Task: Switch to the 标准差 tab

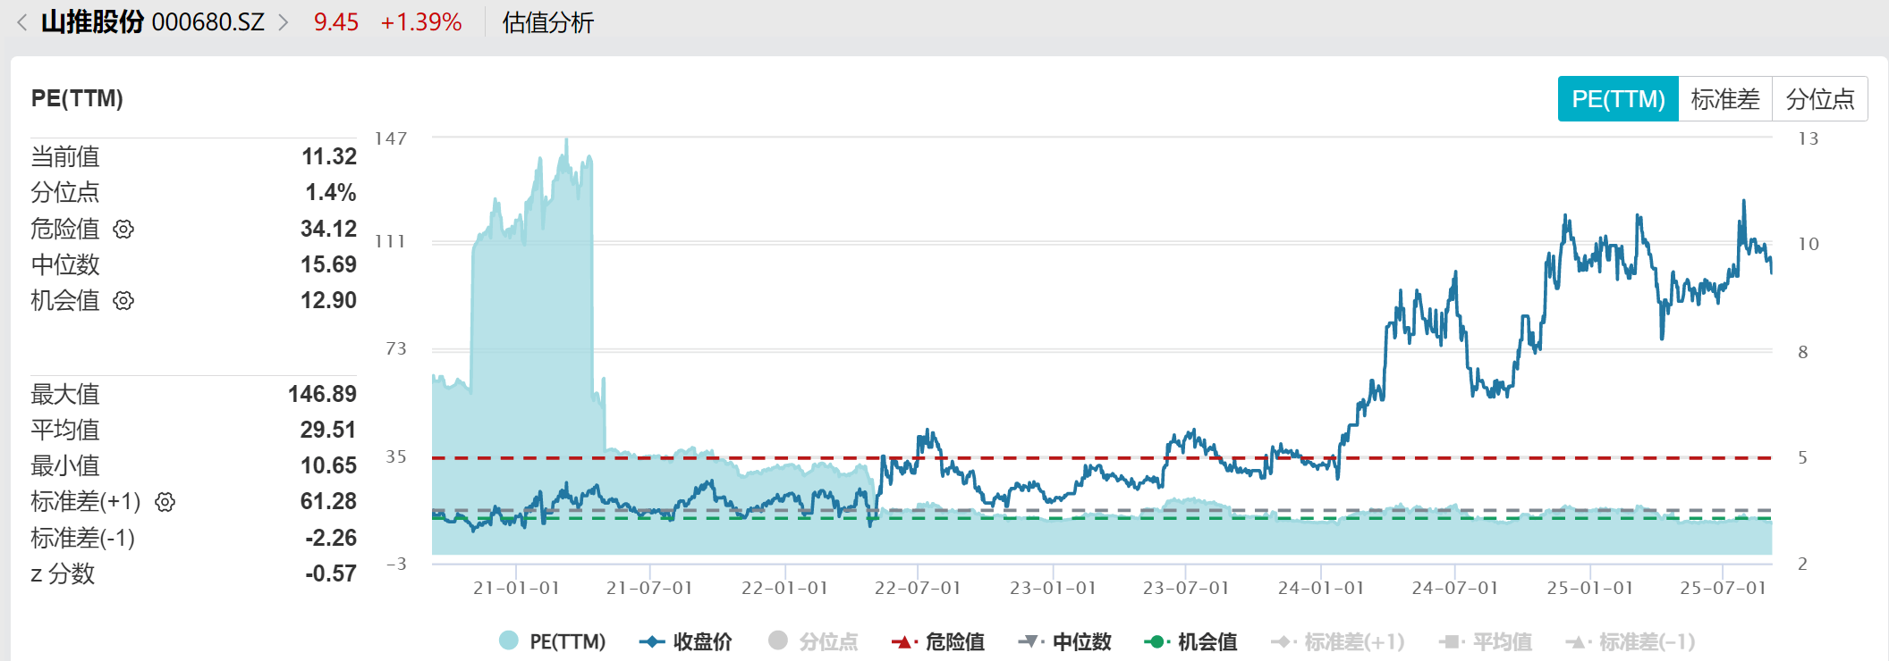Action: (x=1725, y=99)
